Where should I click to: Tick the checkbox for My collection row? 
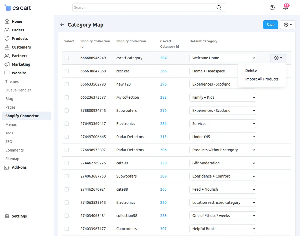(66, 97)
